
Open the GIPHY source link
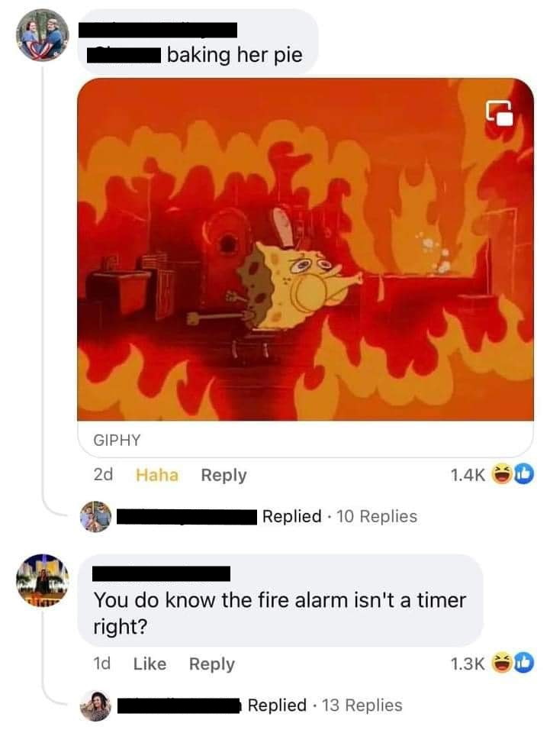click(x=117, y=440)
